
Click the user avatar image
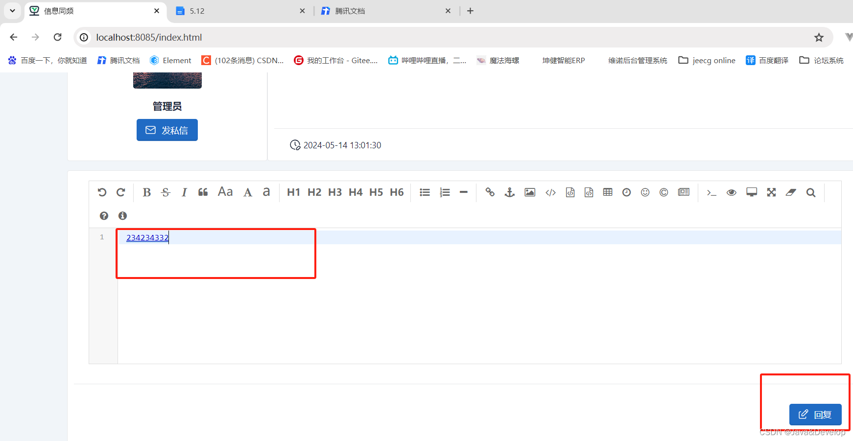[x=167, y=80]
